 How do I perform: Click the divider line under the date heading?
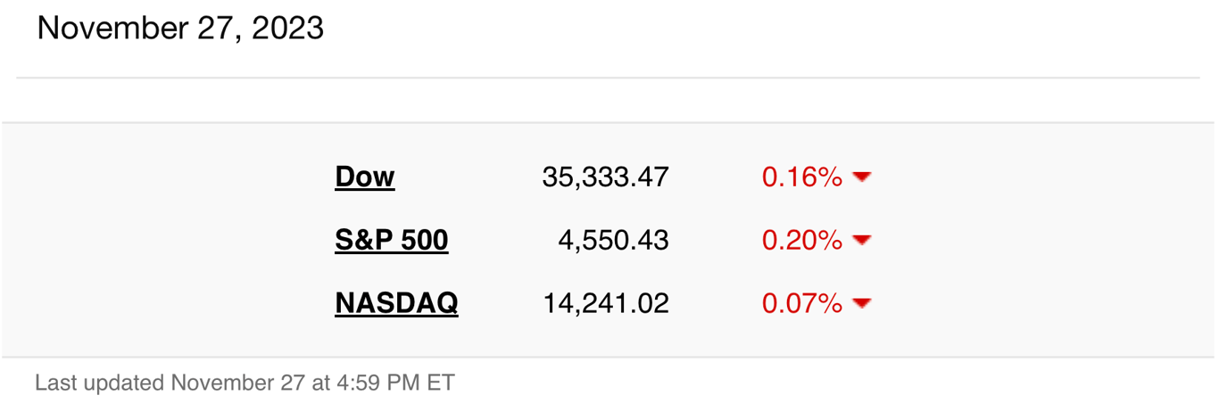(x=608, y=78)
